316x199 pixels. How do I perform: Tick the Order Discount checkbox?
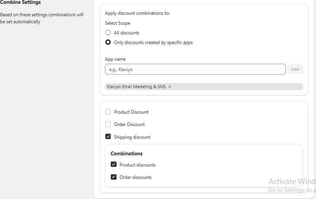108,124
